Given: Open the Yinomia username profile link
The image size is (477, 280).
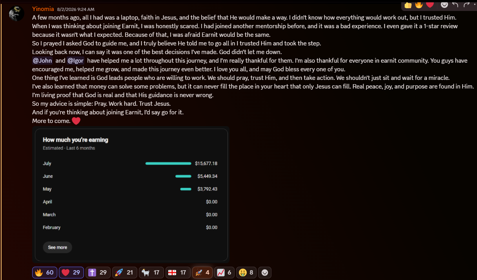Looking at the screenshot, I should click(43, 9).
